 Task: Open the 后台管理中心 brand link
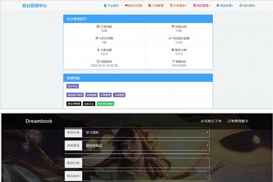(x=35, y=5)
